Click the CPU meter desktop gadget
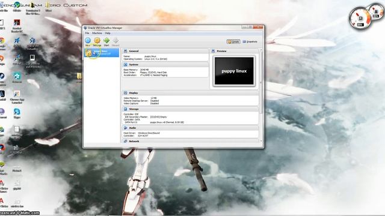Image resolution: width=385 pixels, height=216 pixels. (360, 18)
